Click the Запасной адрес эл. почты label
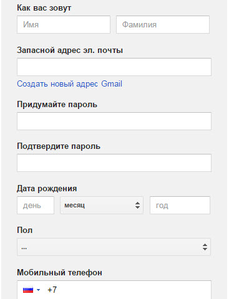The image size is (229, 299). (x=70, y=50)
